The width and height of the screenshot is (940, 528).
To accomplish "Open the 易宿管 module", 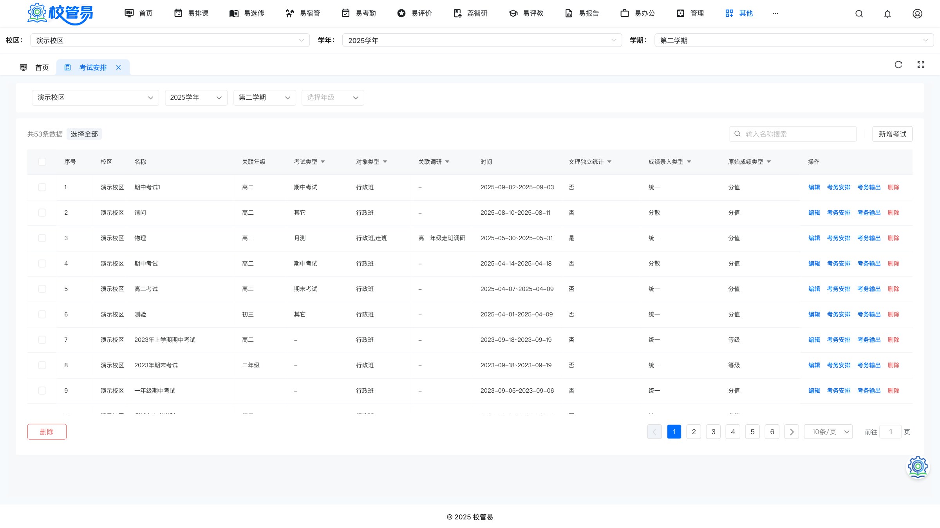I will [303, 13].
